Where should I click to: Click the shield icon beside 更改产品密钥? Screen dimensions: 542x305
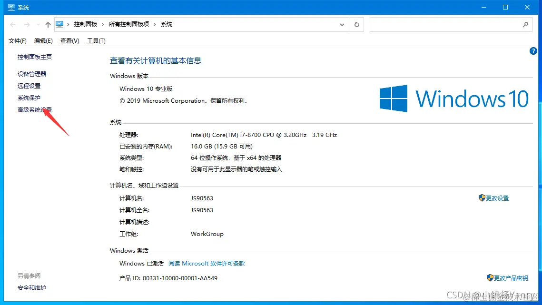(x=490, y=278)
